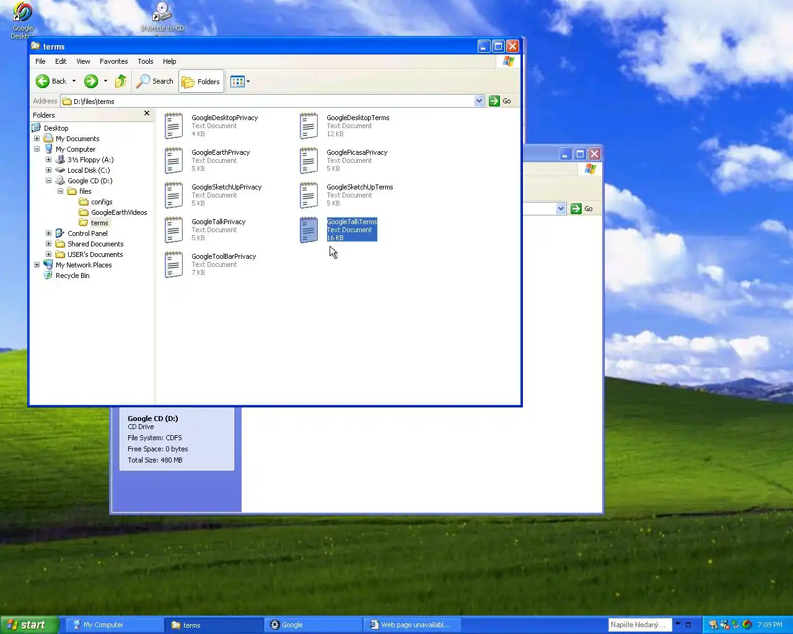The image size is (793, 634).
Task: Select GoogleEarthVideos folder in tree
Action: point(119,212)
